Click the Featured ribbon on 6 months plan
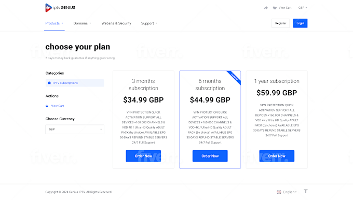 pyautogui.click(x=234, y=77)
